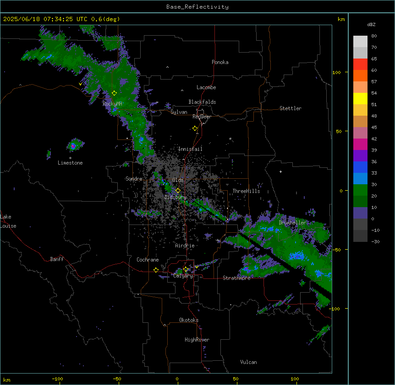Screen dimensions: 395x385
Task: Click the white plus marker southeast of Stettler
Action: (x=280, y=171)
